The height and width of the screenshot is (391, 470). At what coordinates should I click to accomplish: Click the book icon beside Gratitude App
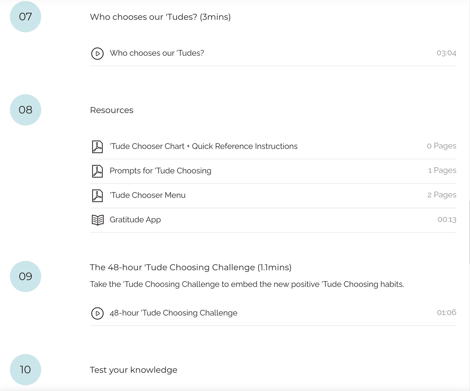tap(98, 220)
